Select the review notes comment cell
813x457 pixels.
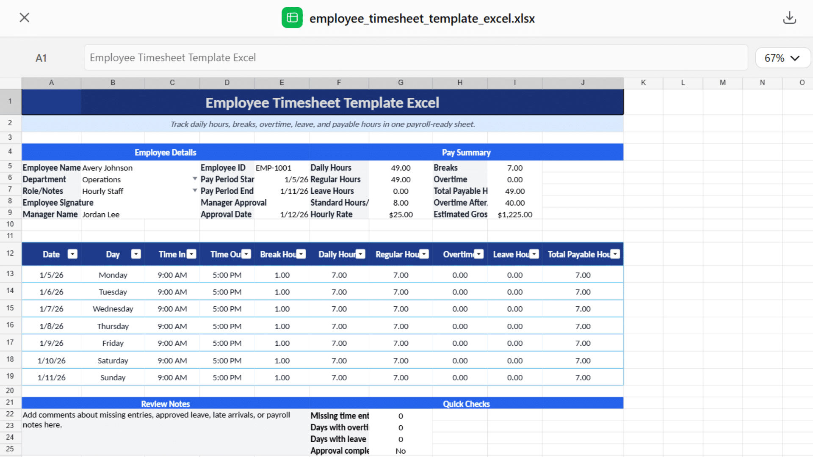pyautogui.click(x=165, y=432)
